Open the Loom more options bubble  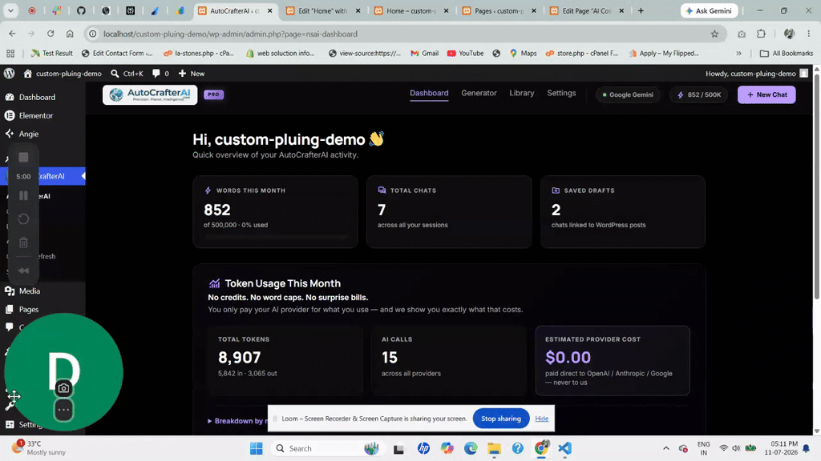click(x=63, y=410)
